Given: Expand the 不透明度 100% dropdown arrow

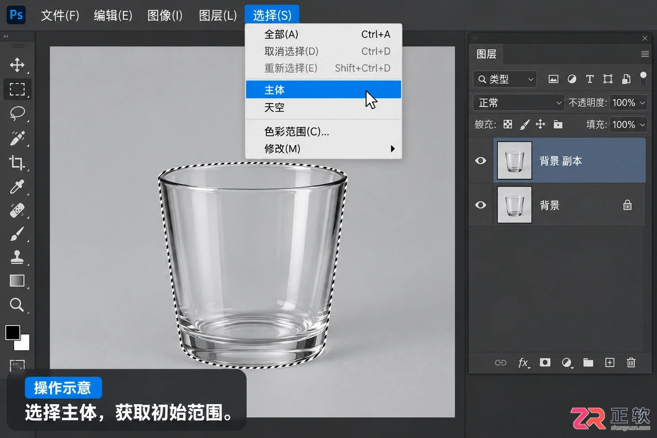Looking at the screenshot, I should click(x=642, y=103).
